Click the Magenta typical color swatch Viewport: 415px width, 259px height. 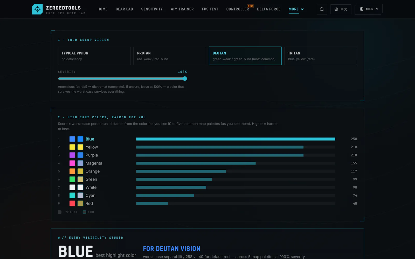(x=72, y=163)
